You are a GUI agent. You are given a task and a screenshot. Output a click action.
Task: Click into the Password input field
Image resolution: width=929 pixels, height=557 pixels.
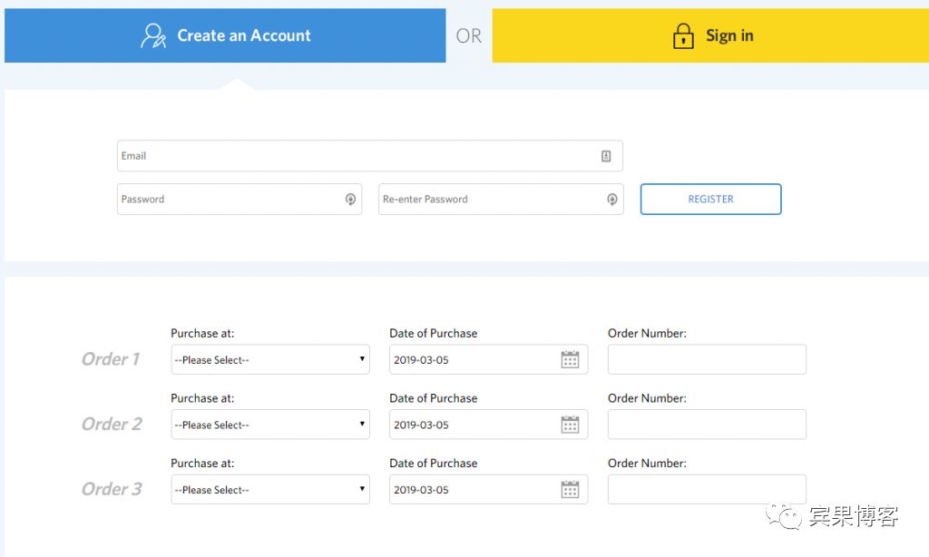coord(227,200)
